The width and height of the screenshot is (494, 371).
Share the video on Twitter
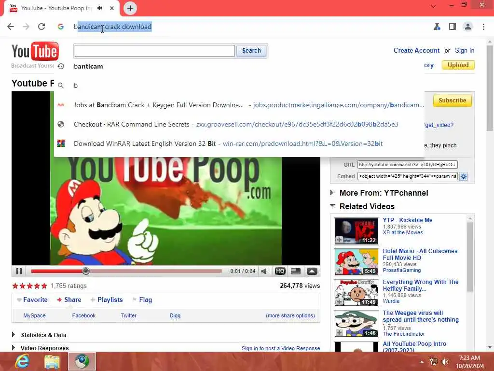[x=128, y=315]
